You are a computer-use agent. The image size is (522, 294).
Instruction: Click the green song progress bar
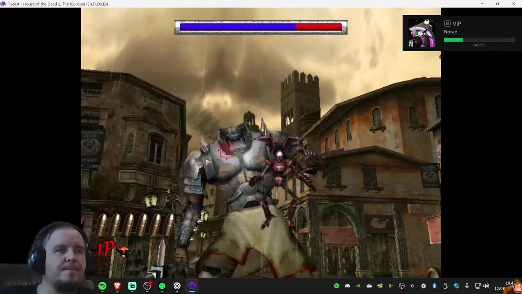coord(479,40)
